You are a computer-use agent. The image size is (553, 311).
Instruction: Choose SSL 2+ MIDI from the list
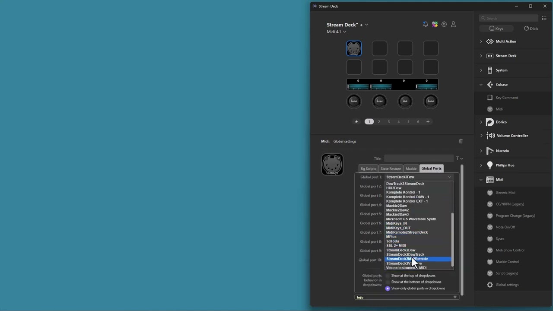pyautogui.click(x=396, y=246)
